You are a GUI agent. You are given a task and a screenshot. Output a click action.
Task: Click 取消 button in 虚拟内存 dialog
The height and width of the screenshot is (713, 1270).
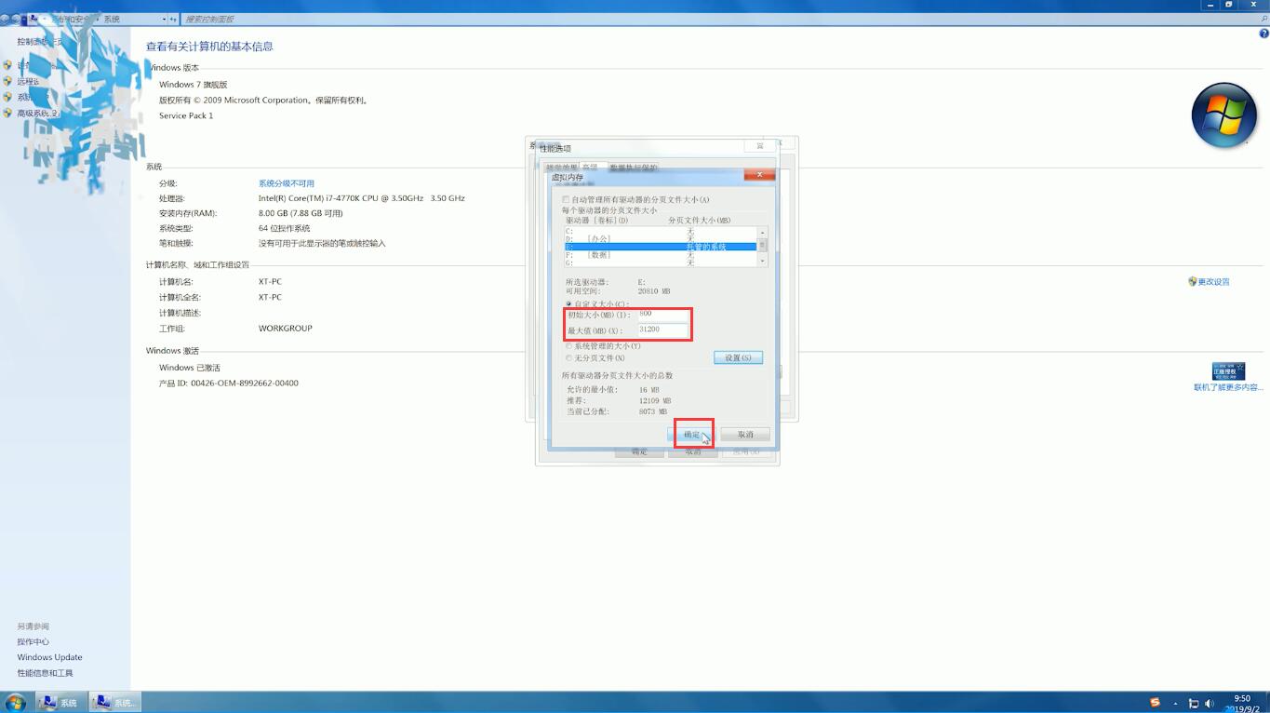745,435
